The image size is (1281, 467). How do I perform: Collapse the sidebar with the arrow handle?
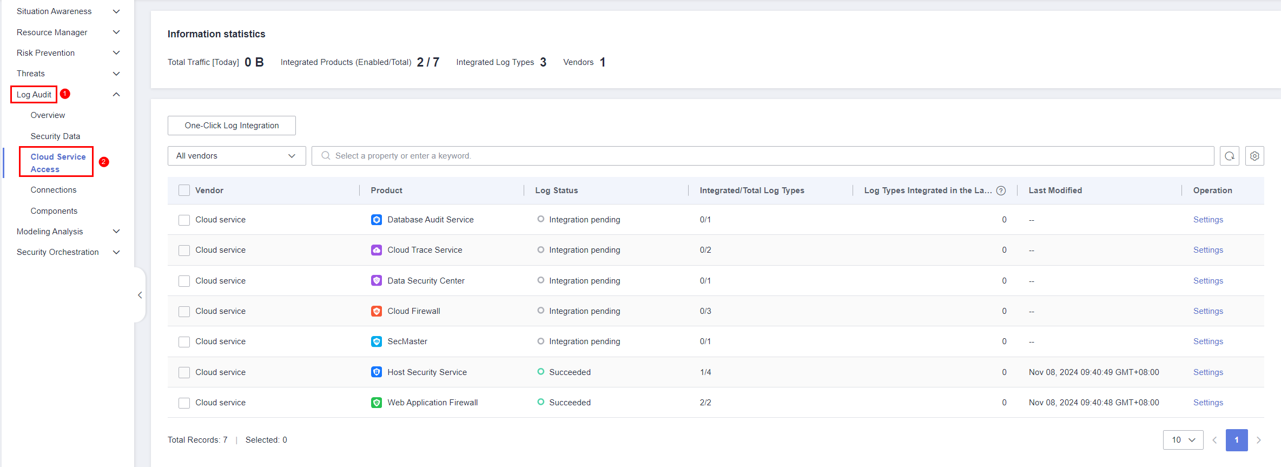pyautogui.click(x=140, y=295)
